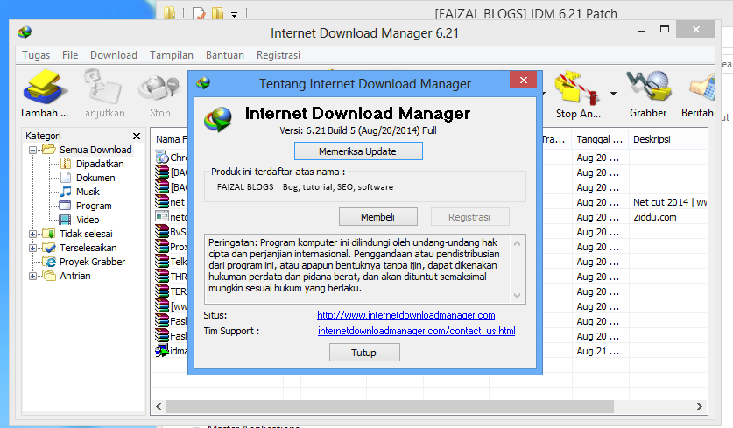Screen dimensions: 733x428
Task: Click the idma file icon in list
Action: [x=162, y=350]
